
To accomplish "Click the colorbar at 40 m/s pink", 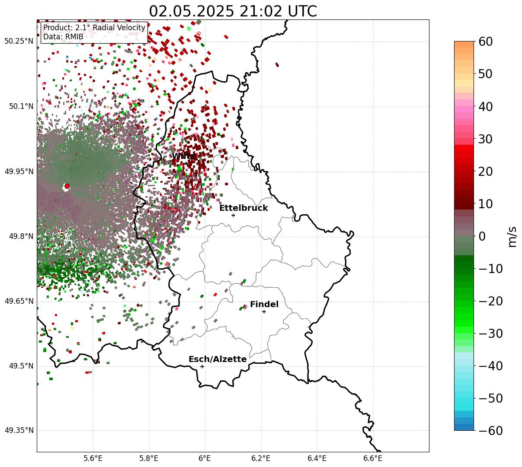I will [x=464, y=107].
